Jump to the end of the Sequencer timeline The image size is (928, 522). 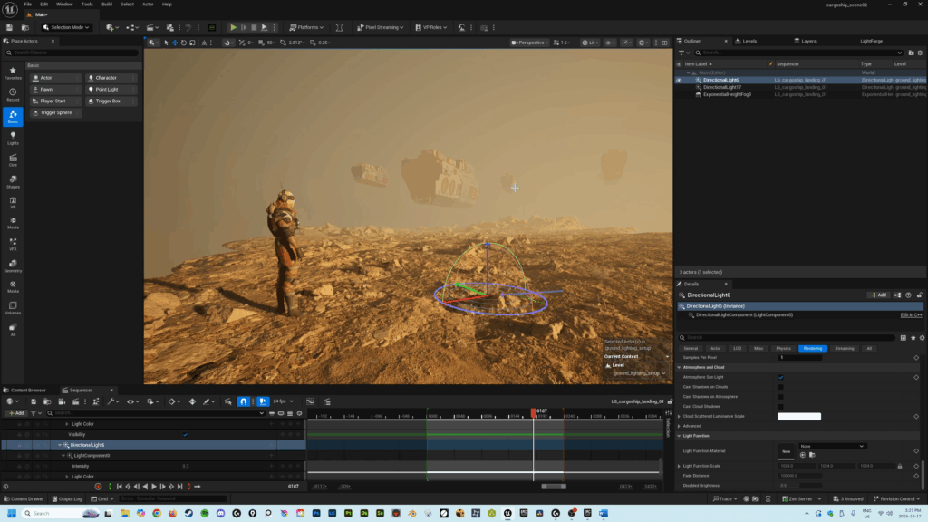coord(179,488)
